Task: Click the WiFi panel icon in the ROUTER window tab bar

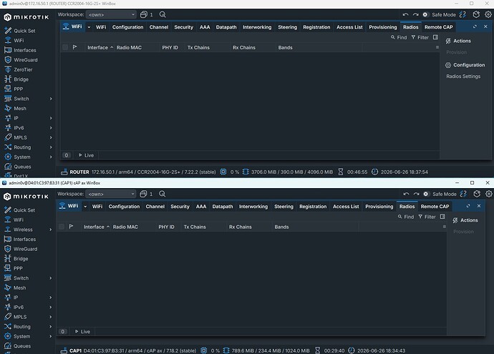Action: [x=66, y=26]
